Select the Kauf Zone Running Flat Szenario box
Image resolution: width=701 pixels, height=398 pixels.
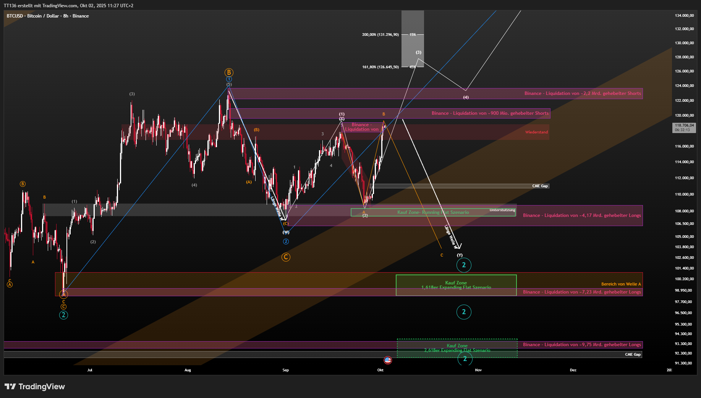tap(433, 212)
